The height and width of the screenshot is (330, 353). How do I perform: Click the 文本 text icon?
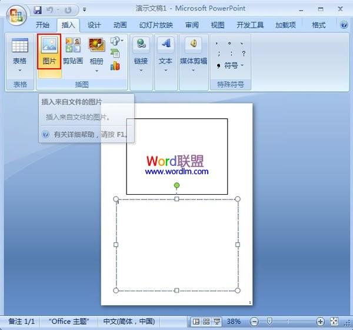[166, 44]
